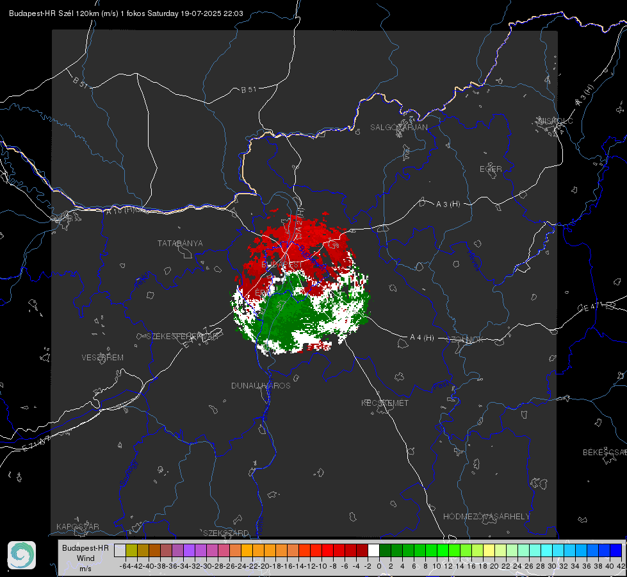
Task: Click the HÓDMEZŐVÁSÁRHELY city label
Action: click(x=486, y=517)
